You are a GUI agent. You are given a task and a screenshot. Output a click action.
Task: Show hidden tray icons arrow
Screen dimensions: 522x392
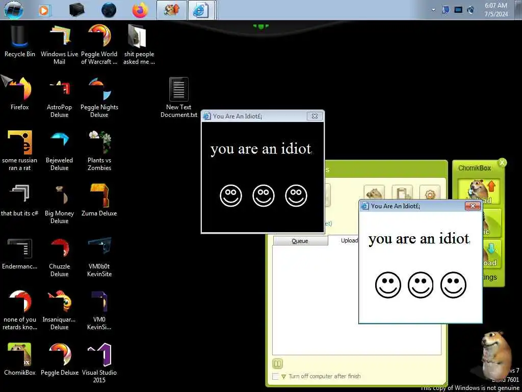(x=433, y=10)
